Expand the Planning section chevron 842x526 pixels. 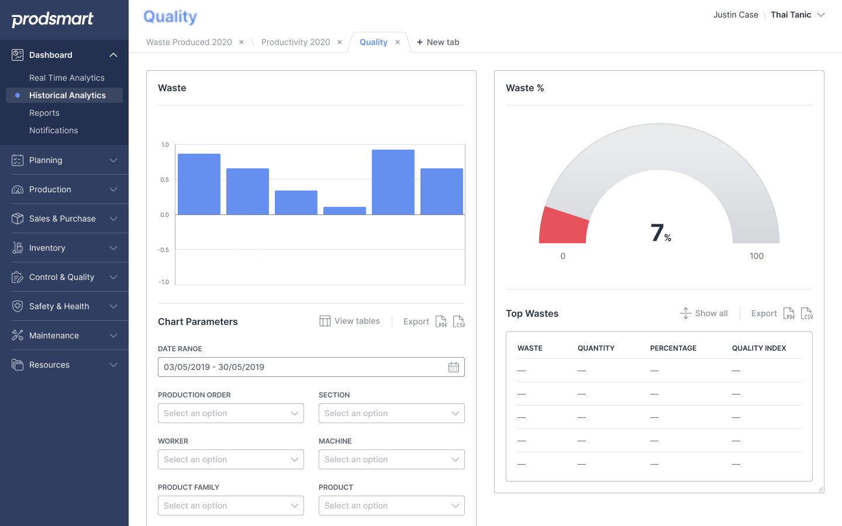(113, 160)
